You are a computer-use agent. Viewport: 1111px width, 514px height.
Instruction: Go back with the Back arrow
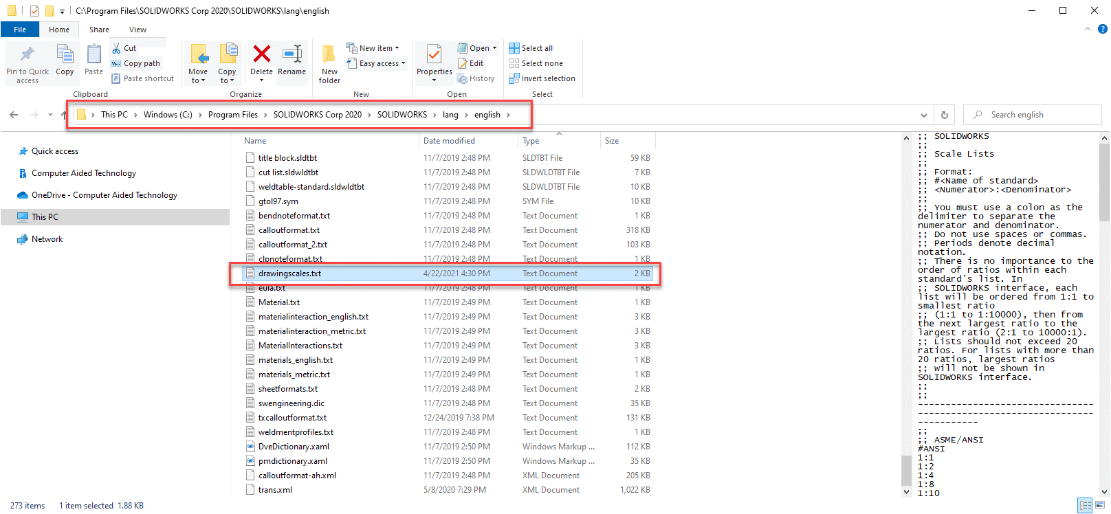click(14, 115)
